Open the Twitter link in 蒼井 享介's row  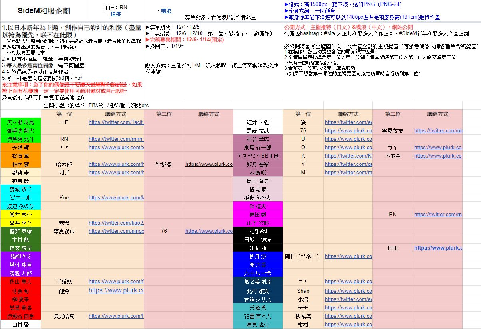(x=116, y=223)
